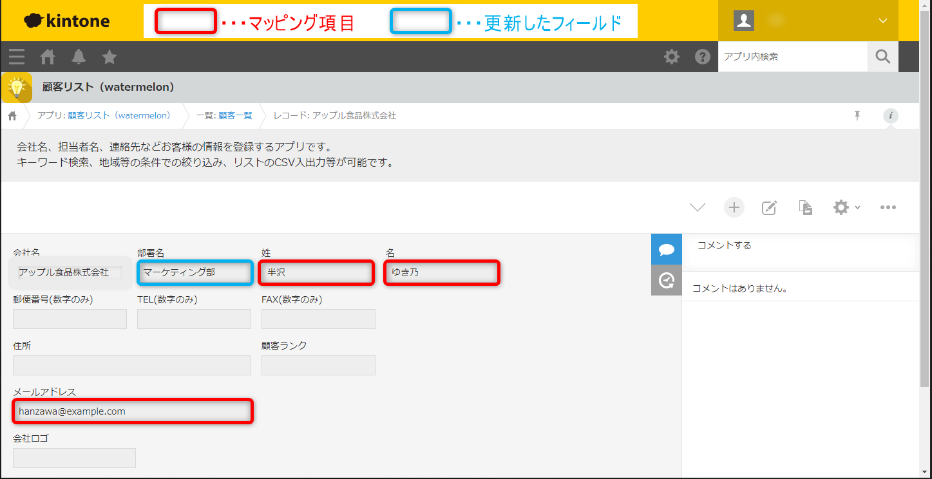This screenshot has height=479, width=932.
Task: Open the app settings gear dropdown
Action: [x=846, y=207]
